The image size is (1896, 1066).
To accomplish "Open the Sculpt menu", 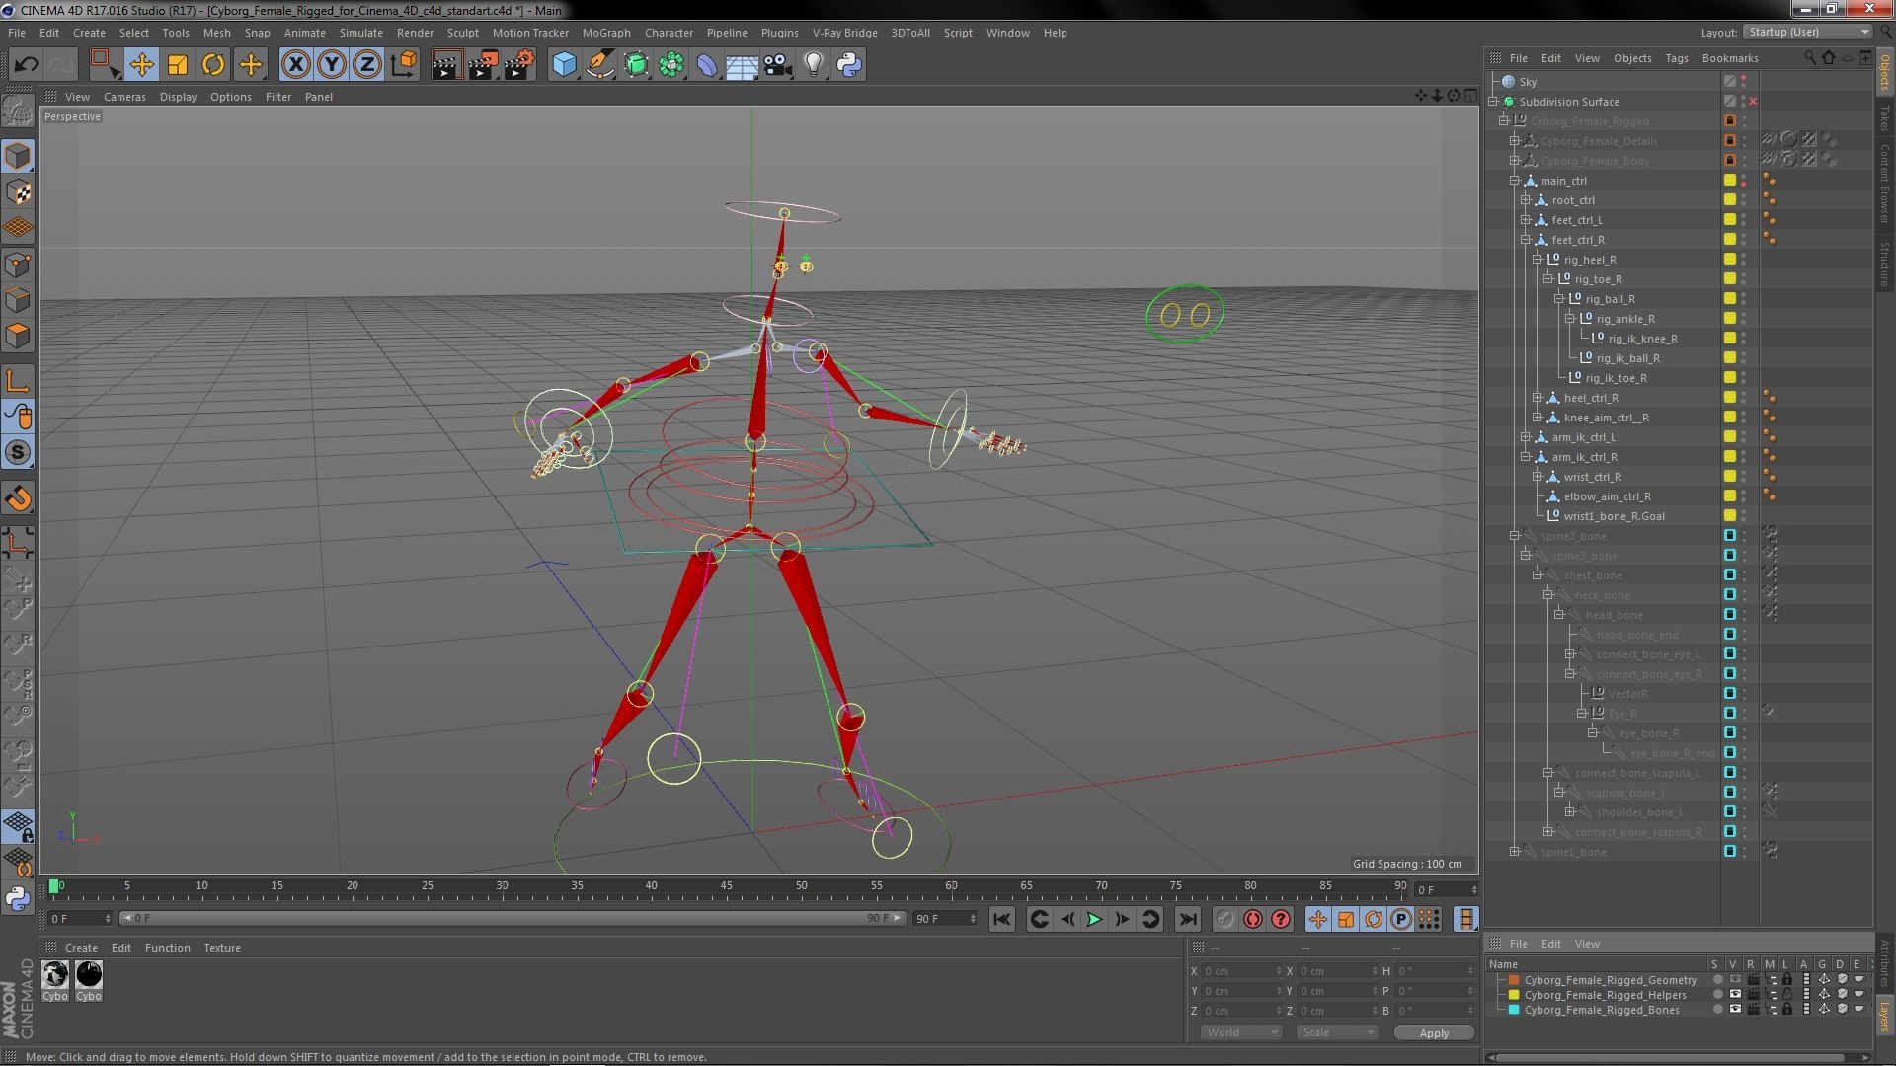I will [462, 33].
